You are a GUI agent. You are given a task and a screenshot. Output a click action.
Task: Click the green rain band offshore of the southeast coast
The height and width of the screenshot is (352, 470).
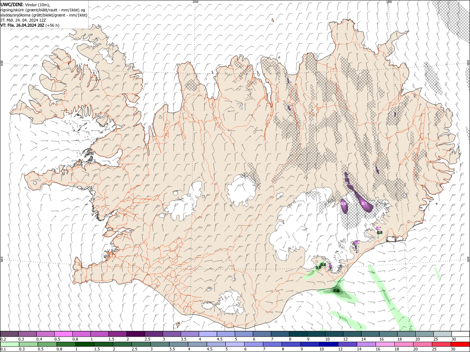pos(390,299)
